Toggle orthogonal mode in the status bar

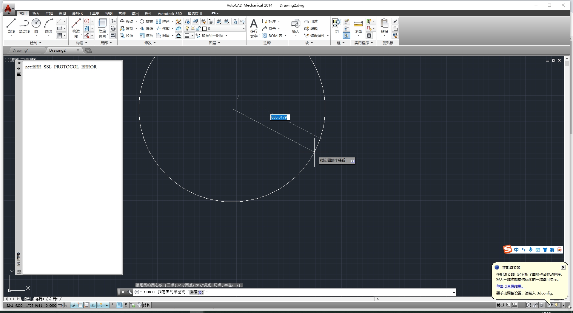(x=67, y=305)
